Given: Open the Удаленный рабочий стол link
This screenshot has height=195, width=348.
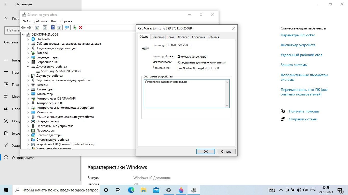Looking at the screenshot, I should tap(301, 55).
